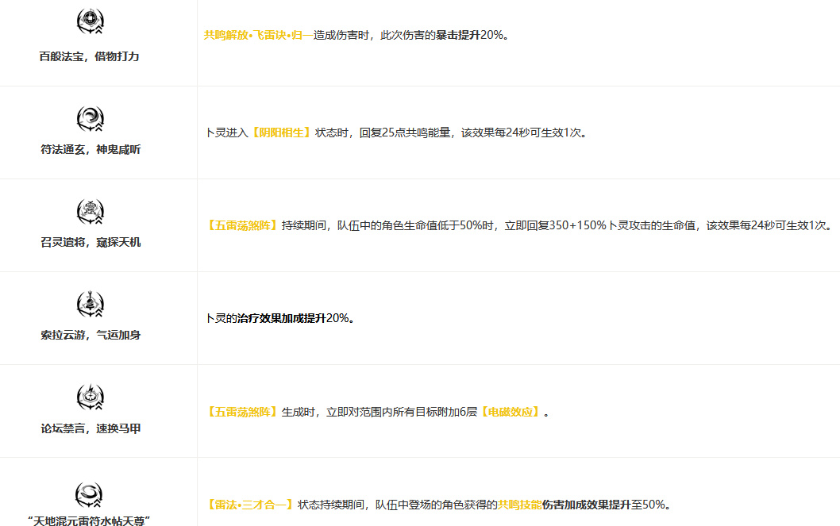Select the title 索拉云游，气运加身
Screen dimensions: 840x526
click(91, 335)
